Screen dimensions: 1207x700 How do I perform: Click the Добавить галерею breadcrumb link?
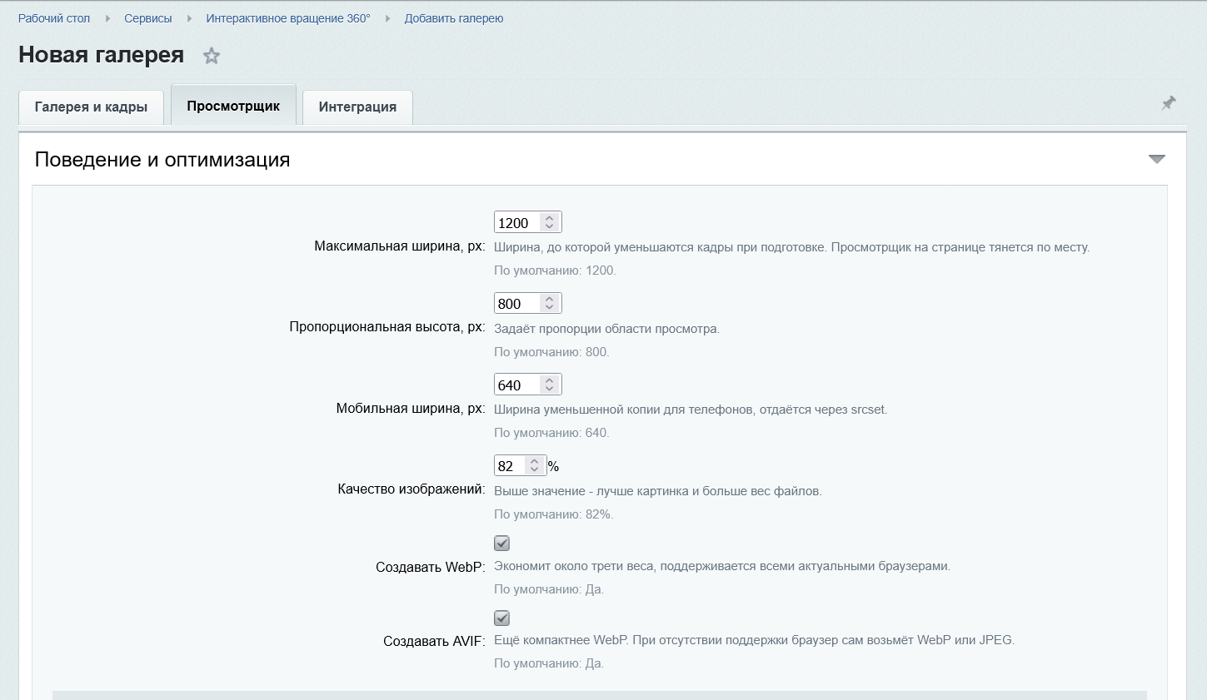(454, 18)
